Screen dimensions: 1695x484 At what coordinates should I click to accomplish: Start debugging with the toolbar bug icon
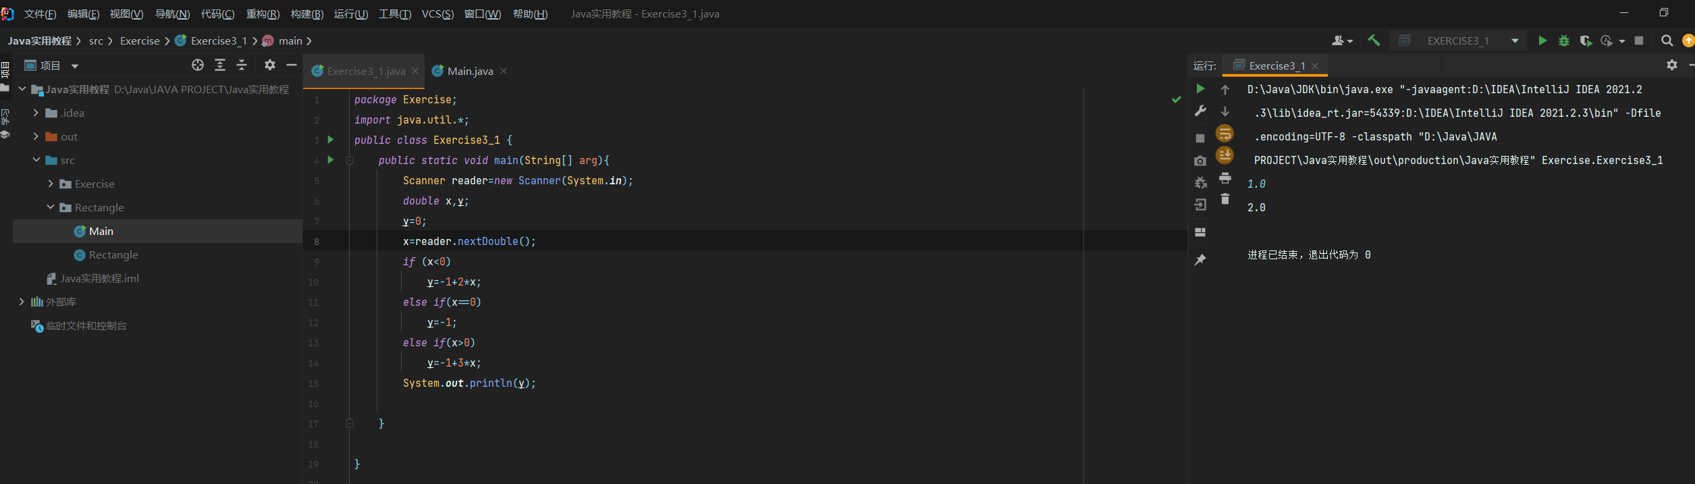click(1564, 41)
